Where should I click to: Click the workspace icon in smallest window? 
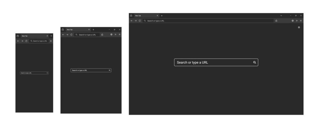18,36
